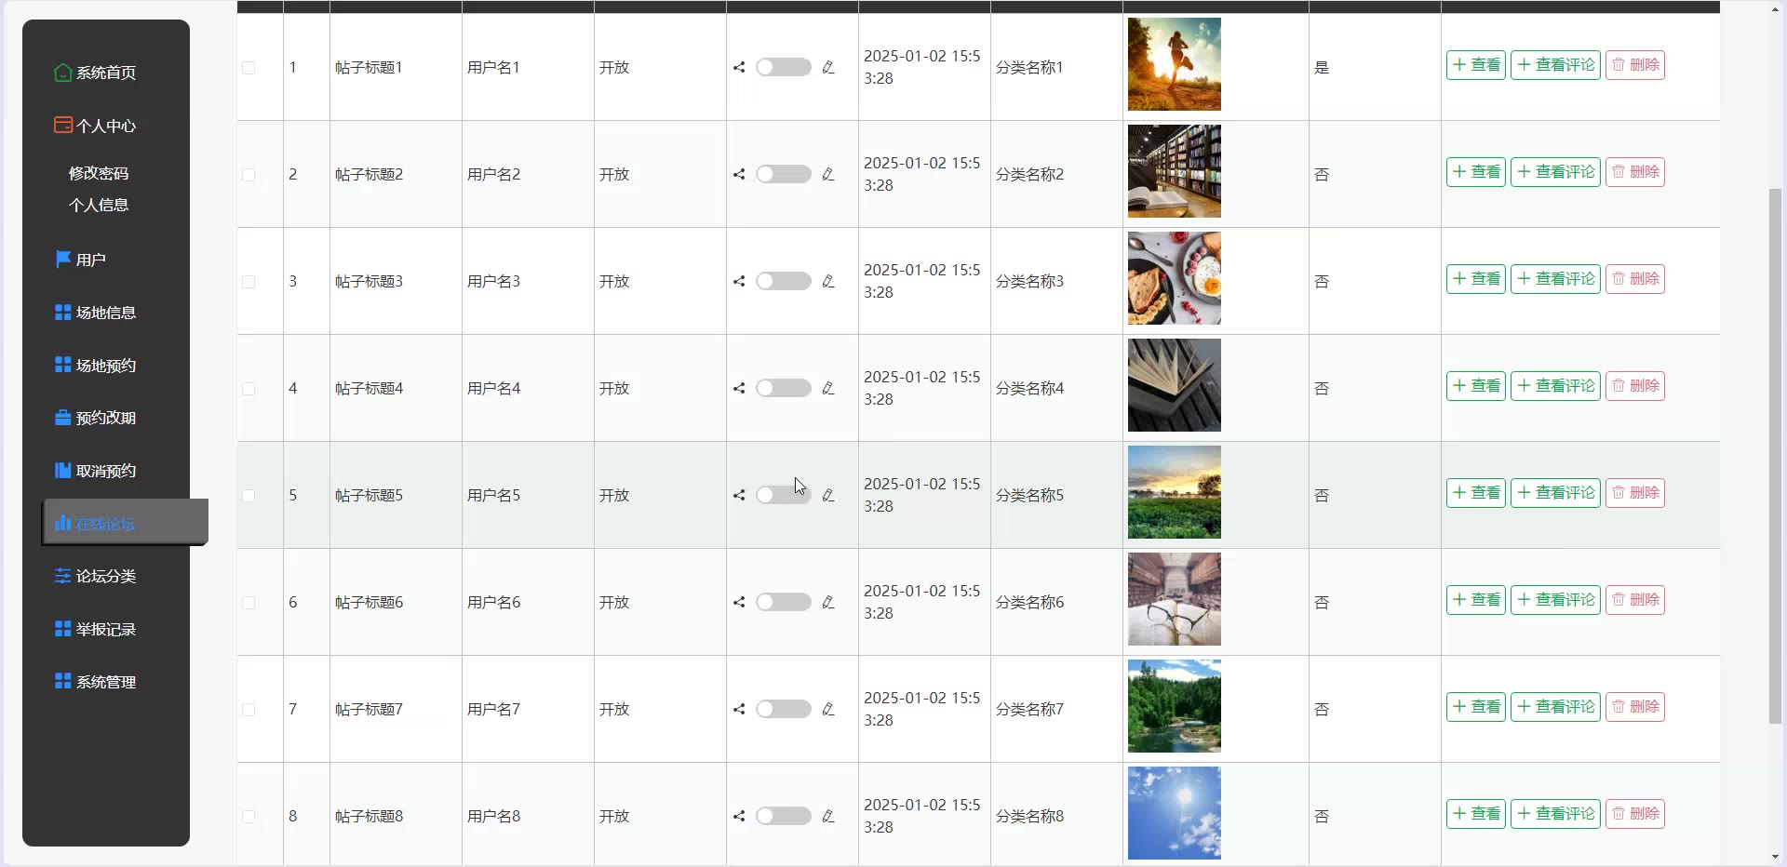This screenshot has width=1787, height=867.
Task: Click the edit pencil icon in row 帖子标题6
Action: pyautogui.click(x=828, y=602)
